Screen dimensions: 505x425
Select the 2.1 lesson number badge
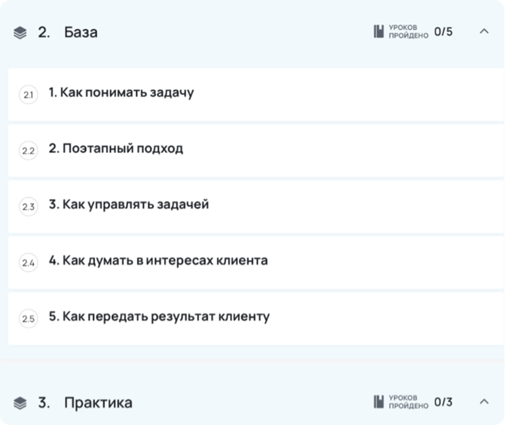pyautogui.click(x=28, y=95)
